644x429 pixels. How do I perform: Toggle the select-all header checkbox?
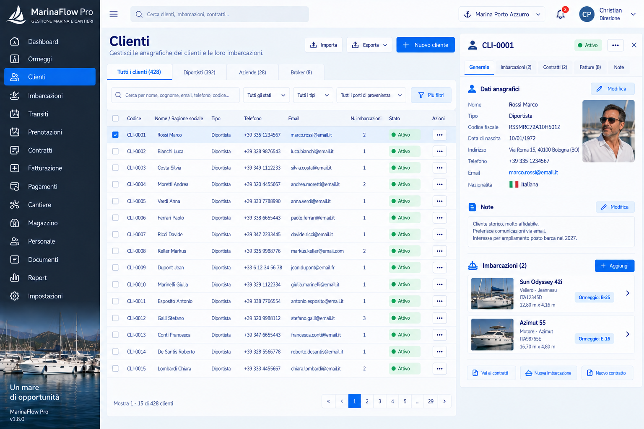point(115,119)
